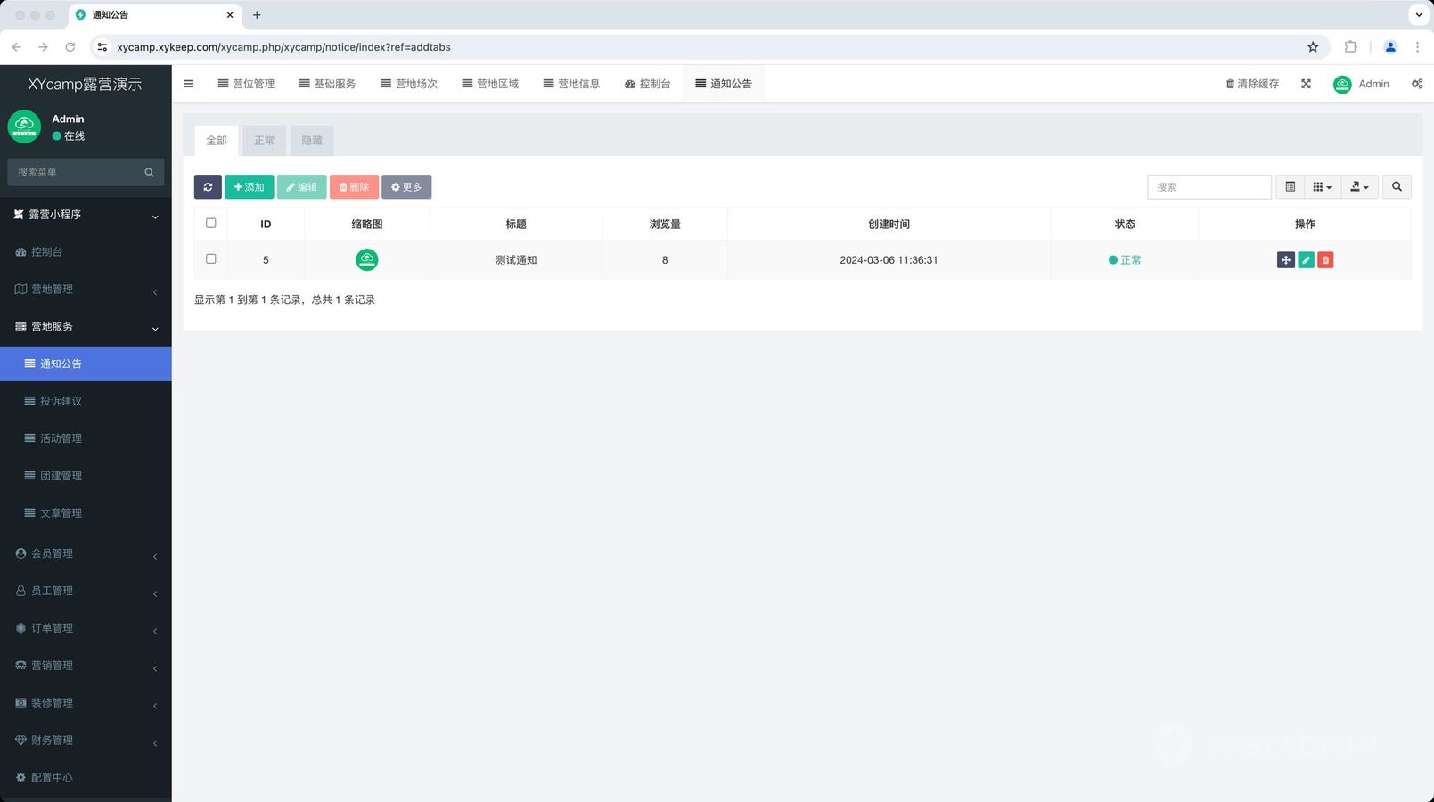Bookmark page with the star icon
This screenshot has height=802, width=1434.
[1313, 47]
